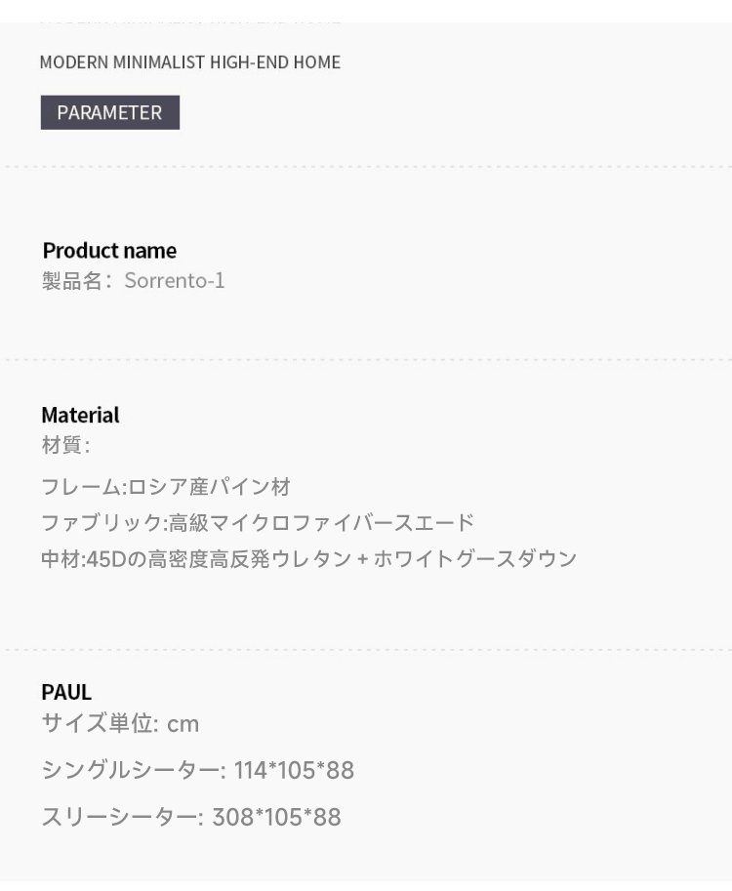This screenshot has width=732, height=891.
Task: Click the ホワイトグースダウン text
Action: click(x=475, y=559)
